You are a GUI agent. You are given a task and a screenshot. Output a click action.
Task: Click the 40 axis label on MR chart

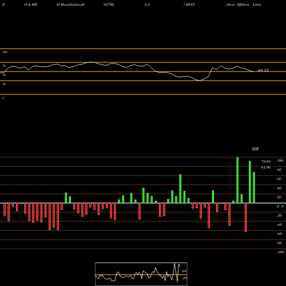[279, 188]
